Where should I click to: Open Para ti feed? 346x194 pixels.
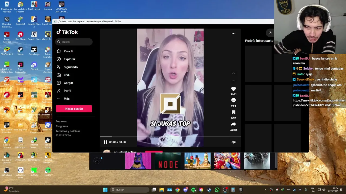coord(68,51)
